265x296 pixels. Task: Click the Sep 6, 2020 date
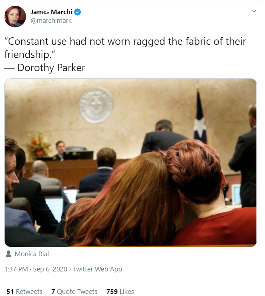(50, 269)
